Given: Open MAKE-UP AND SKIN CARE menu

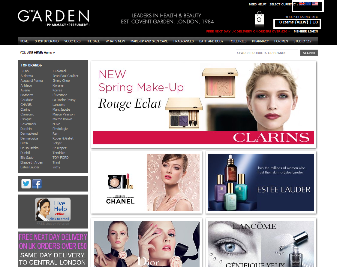Looking at the screenshot, I should 149,41.
